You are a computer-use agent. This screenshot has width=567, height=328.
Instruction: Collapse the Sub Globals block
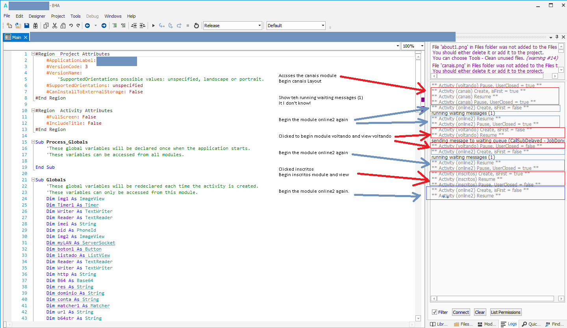pyautogui.click(x=33, y=180)
